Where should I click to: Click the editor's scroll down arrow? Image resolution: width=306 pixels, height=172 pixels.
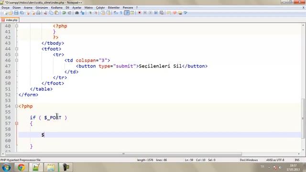[x=303, y=150]
